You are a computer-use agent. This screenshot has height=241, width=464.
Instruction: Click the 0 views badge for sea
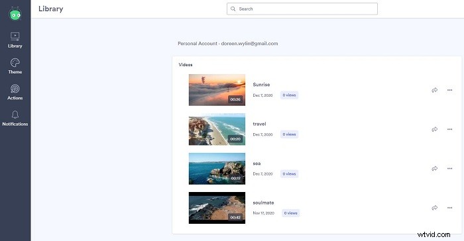pyautogui.click(x=289, y=174)
